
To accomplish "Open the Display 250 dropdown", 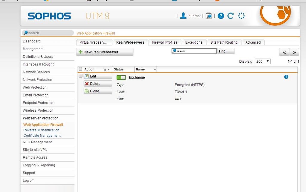I will pyautogui.click(x=262, y=62).
